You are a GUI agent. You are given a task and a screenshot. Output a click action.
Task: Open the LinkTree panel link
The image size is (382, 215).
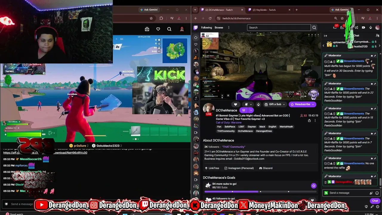tap(212, 168)
